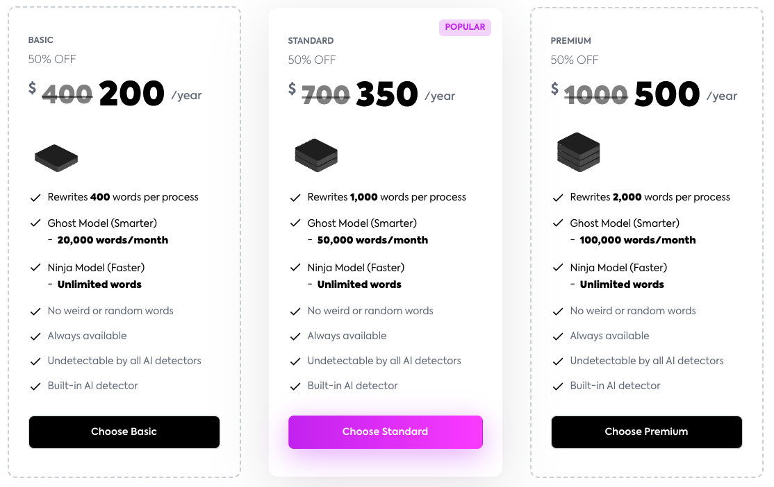
Task: Click checkmark beside Standard 'Ghost Model (Smarter)'
Action: point(295,223)
